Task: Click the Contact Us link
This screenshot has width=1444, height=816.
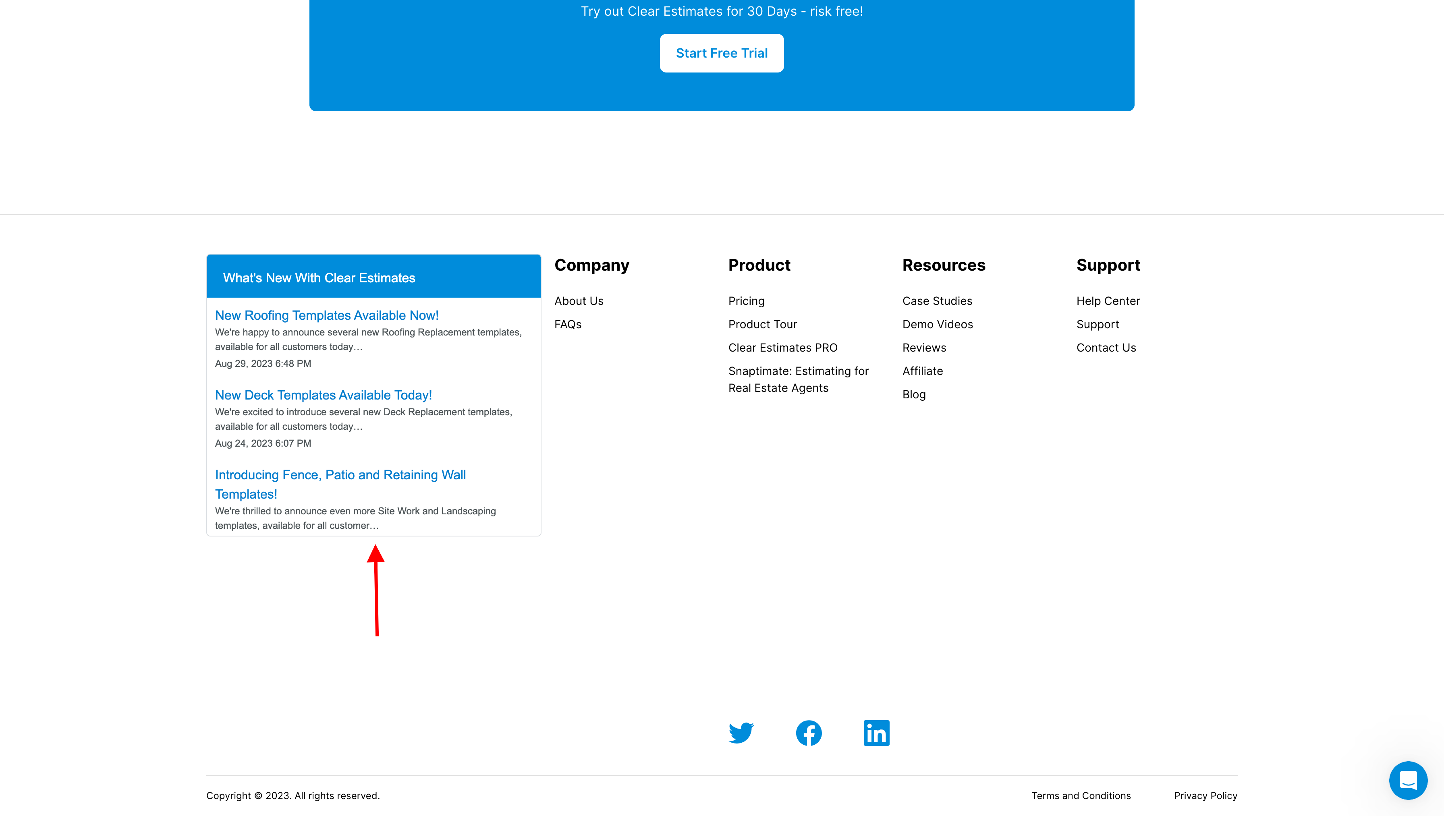Action: click(1106, 348)
